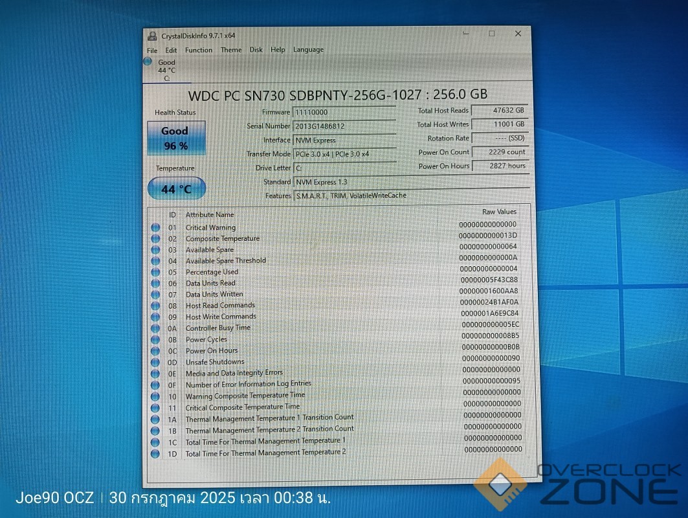
Task: Open the Edit menu
Action: 171,50
